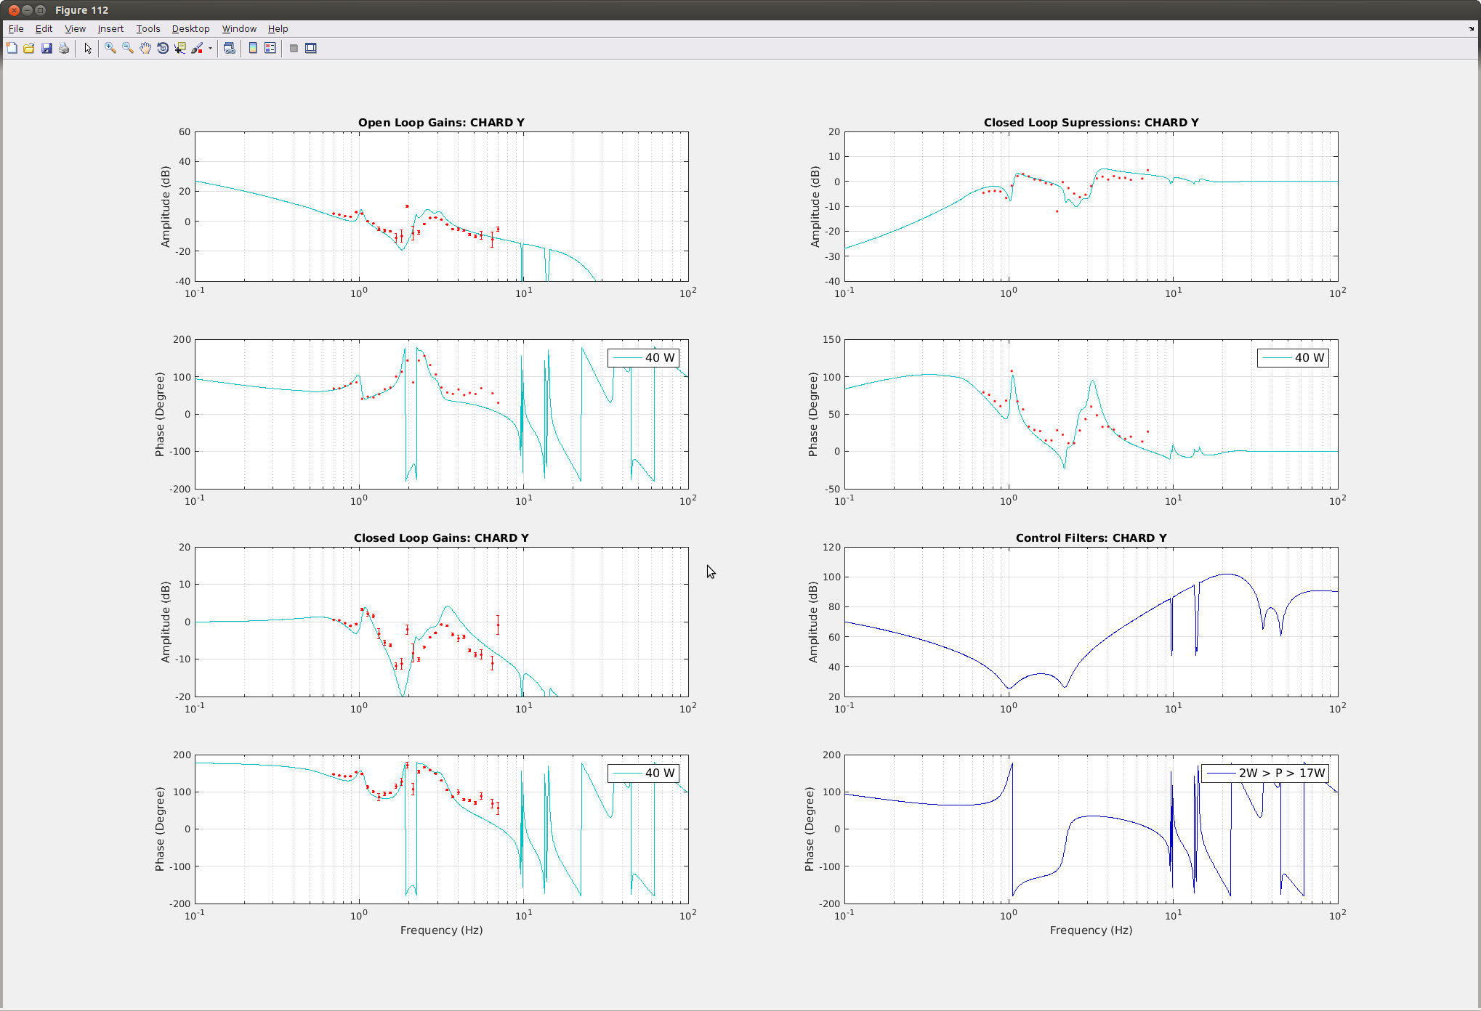Viewport: 1481px width, 1011px height.
Task: Open the Desktop menu
Action: click(x=190, y=29)
